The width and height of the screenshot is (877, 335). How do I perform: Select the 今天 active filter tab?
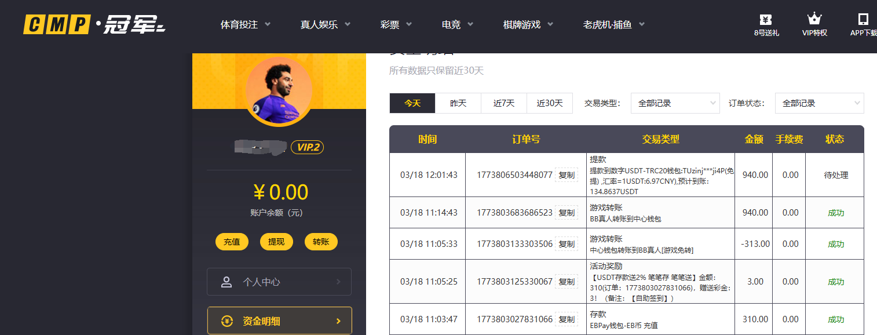tap(412, 103)
